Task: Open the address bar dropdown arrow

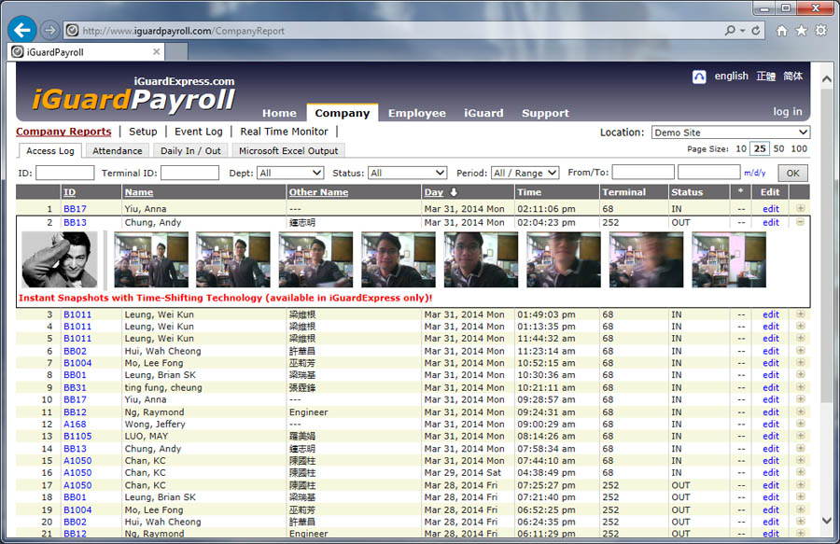Action: pyautogui.click(x=743, y=31)
